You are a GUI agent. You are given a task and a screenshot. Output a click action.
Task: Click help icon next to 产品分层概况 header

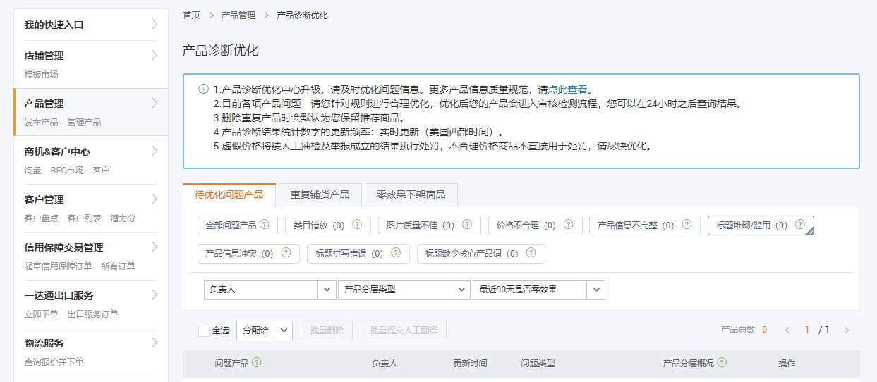point(722,363)
